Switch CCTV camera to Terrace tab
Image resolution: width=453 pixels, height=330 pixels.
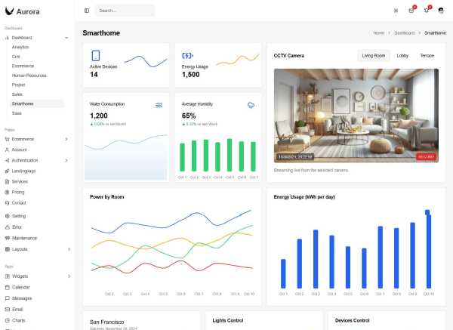(427, 56)
